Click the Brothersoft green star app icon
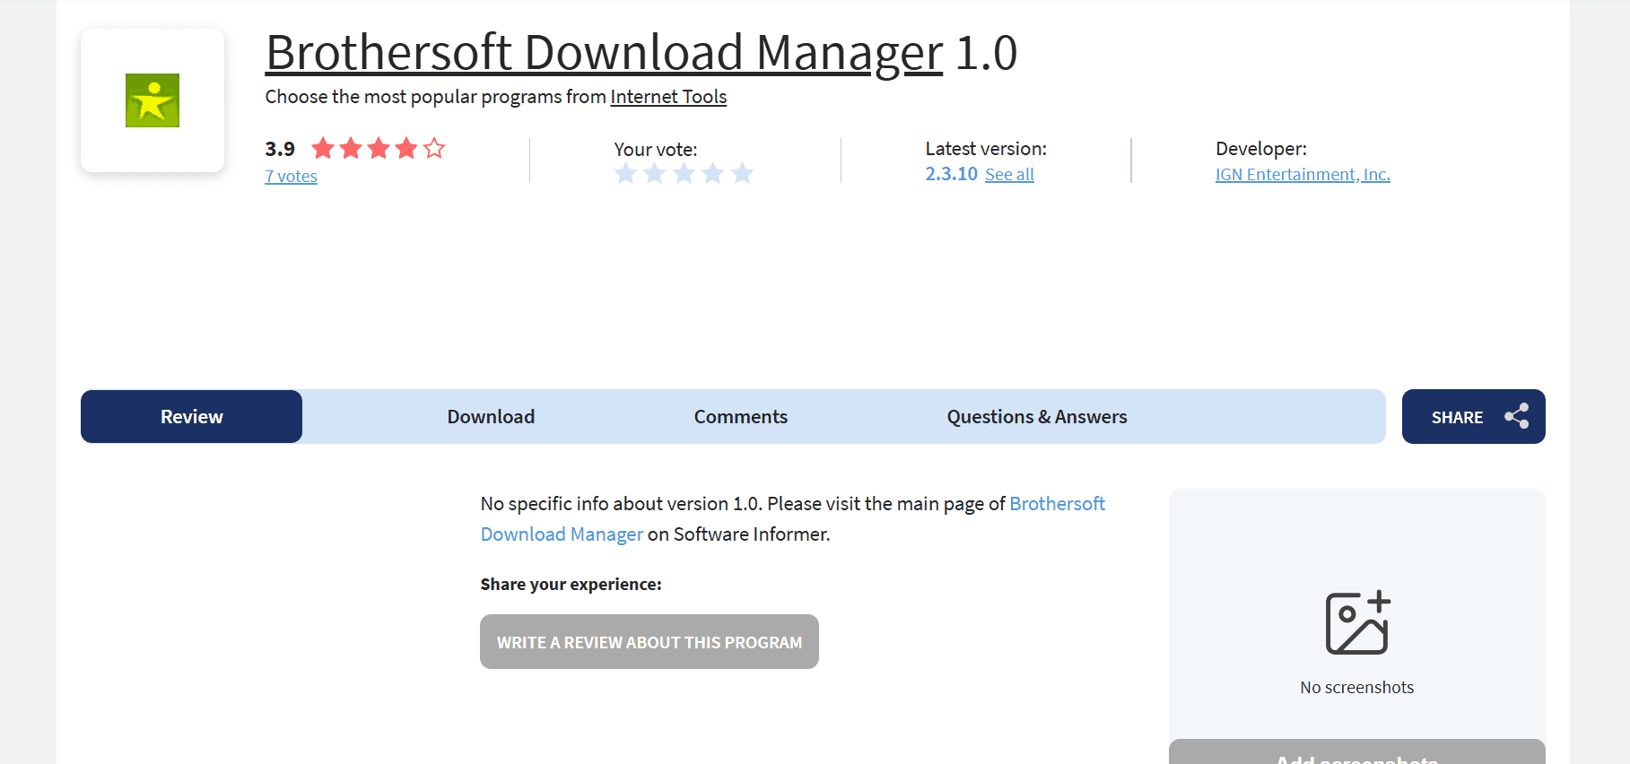The width and height of the screenshot is (1630, 764). [x=153, y=100]
